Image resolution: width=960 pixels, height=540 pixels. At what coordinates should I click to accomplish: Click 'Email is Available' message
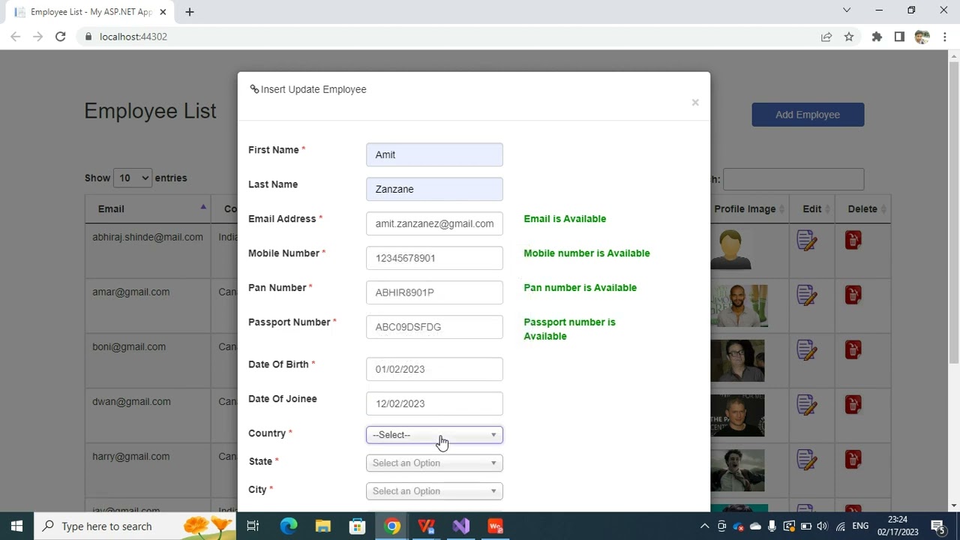click(565, 219)
